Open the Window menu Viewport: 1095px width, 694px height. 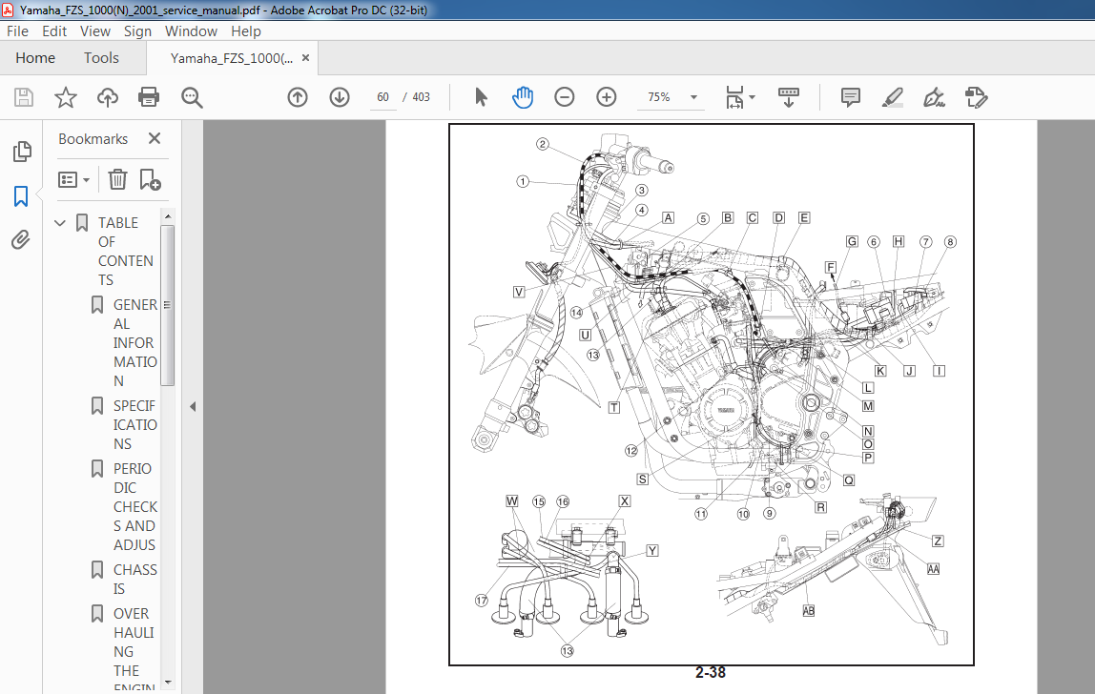pyautogui.click(x=192, y=31)
